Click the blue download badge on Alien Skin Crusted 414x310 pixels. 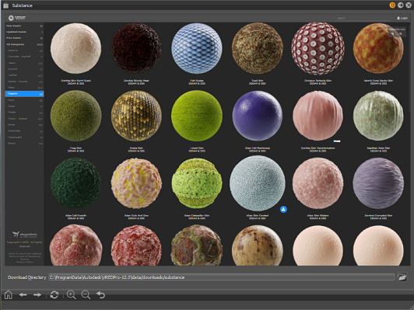point(283,209)
